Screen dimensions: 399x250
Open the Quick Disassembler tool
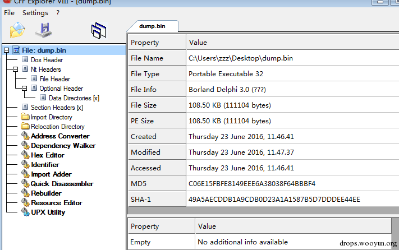(62, 184)
